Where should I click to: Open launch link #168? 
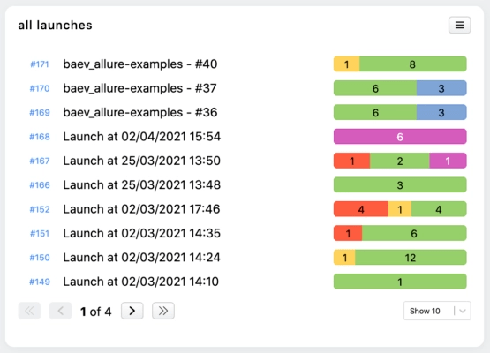coord(40,137)
